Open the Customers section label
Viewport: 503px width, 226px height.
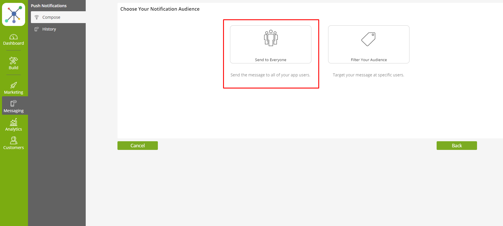coord(14,148)
